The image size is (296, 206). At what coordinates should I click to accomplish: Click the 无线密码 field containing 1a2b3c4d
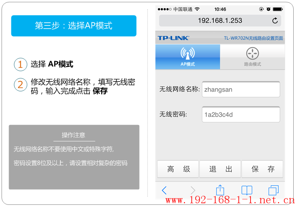[x=241, y=114]
